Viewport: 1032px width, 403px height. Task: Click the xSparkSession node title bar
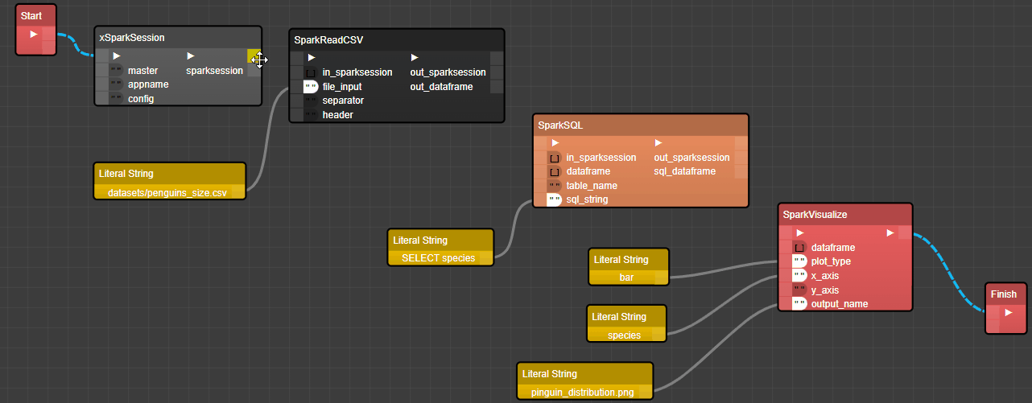tap(132, 37)
